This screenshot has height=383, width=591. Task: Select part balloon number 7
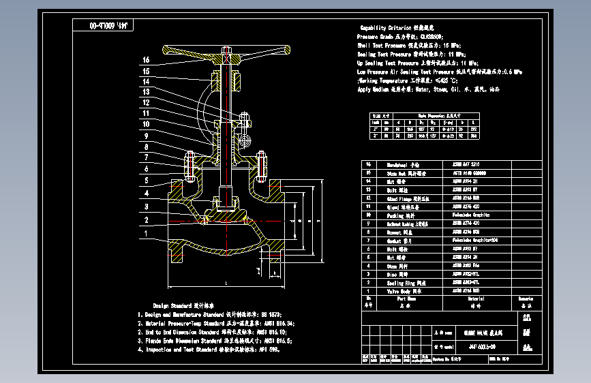[x=147, y=157]
